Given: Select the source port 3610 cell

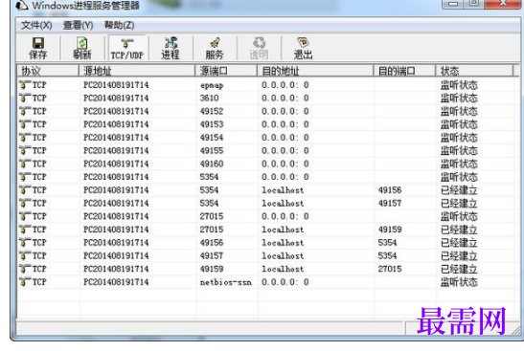Looking at the screenshot, I should 209,99.
